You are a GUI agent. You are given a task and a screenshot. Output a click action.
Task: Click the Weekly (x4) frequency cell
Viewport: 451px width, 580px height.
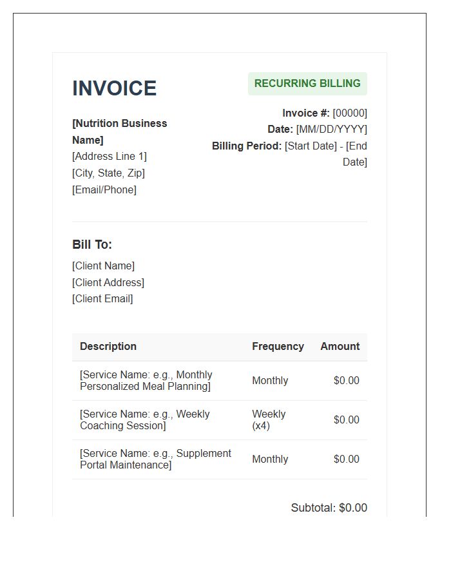269,420
